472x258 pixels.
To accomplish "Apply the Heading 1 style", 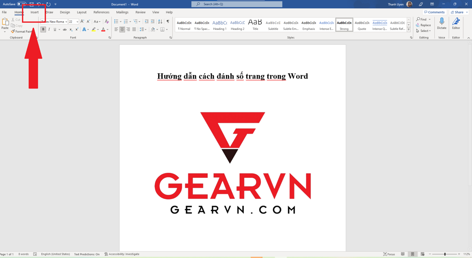I will pyautogui.click(x=220, y=25).
